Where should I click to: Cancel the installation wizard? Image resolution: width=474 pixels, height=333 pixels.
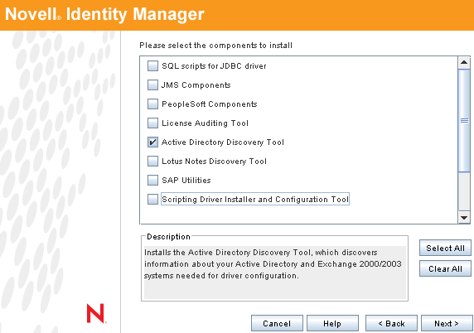coord(277,323)
